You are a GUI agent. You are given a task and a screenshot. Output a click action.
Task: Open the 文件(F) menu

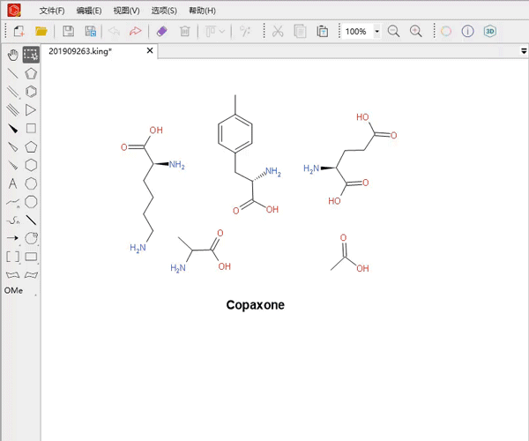(x=52, y=11)
